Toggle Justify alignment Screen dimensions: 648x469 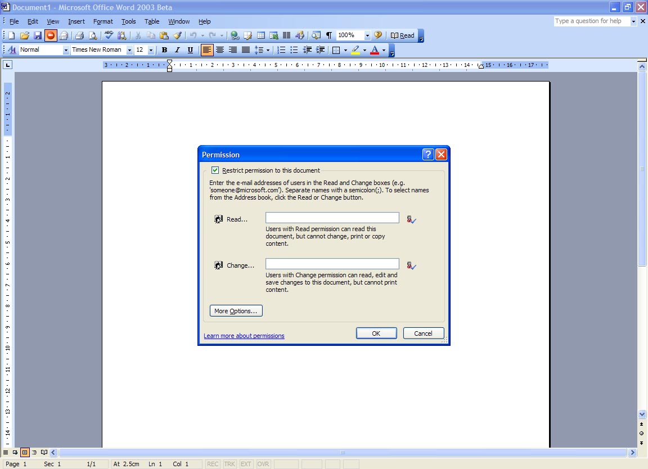pos(246,50)
